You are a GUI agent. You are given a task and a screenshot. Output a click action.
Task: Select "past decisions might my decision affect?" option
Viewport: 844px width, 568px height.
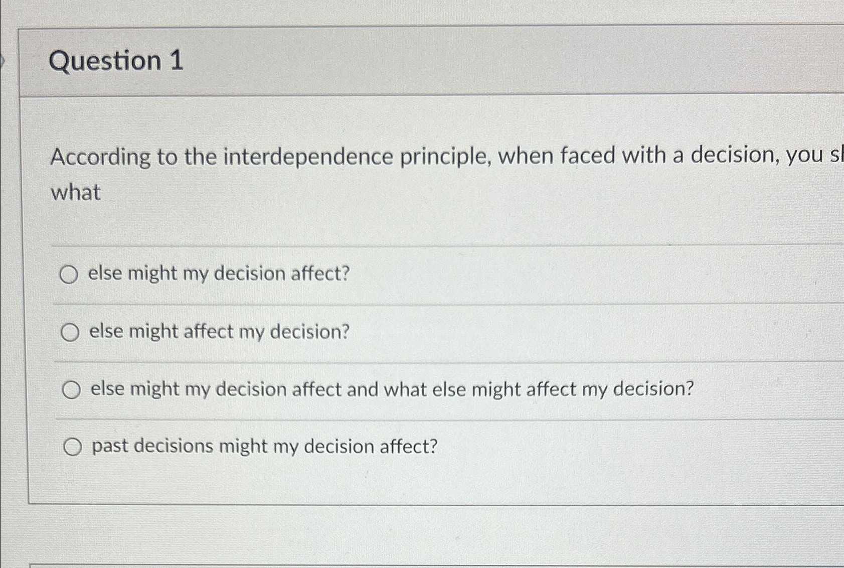[x=73, y=446]
